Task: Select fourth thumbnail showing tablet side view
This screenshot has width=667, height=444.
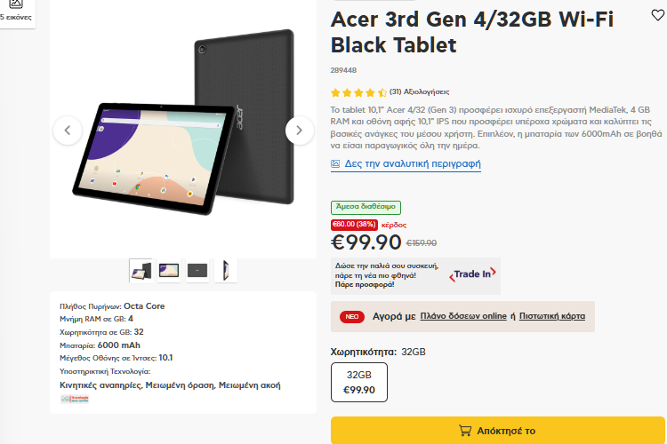Action: [x=226, y=270]
